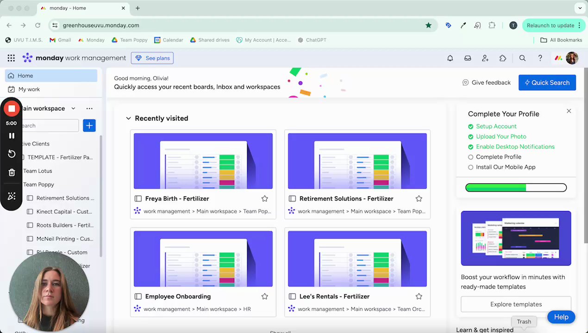This screenshot has height=333, width=588.
Task: Open the help question mark icon
Action: (540, 58)
